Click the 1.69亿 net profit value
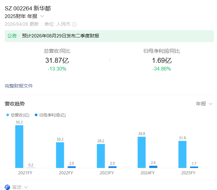This screenshot has height=190, width=217. (161, 60)
